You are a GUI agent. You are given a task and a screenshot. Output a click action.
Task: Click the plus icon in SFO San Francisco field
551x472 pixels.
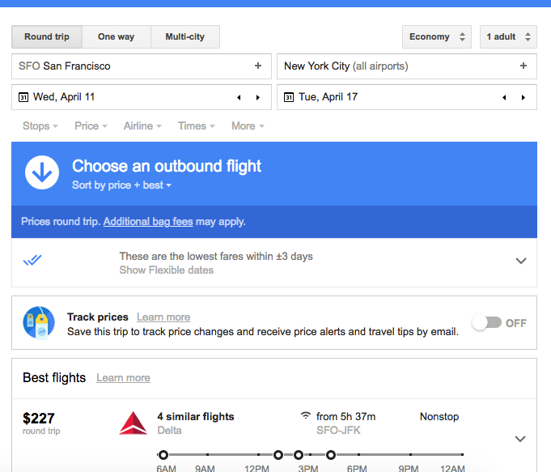click(258, 66)
